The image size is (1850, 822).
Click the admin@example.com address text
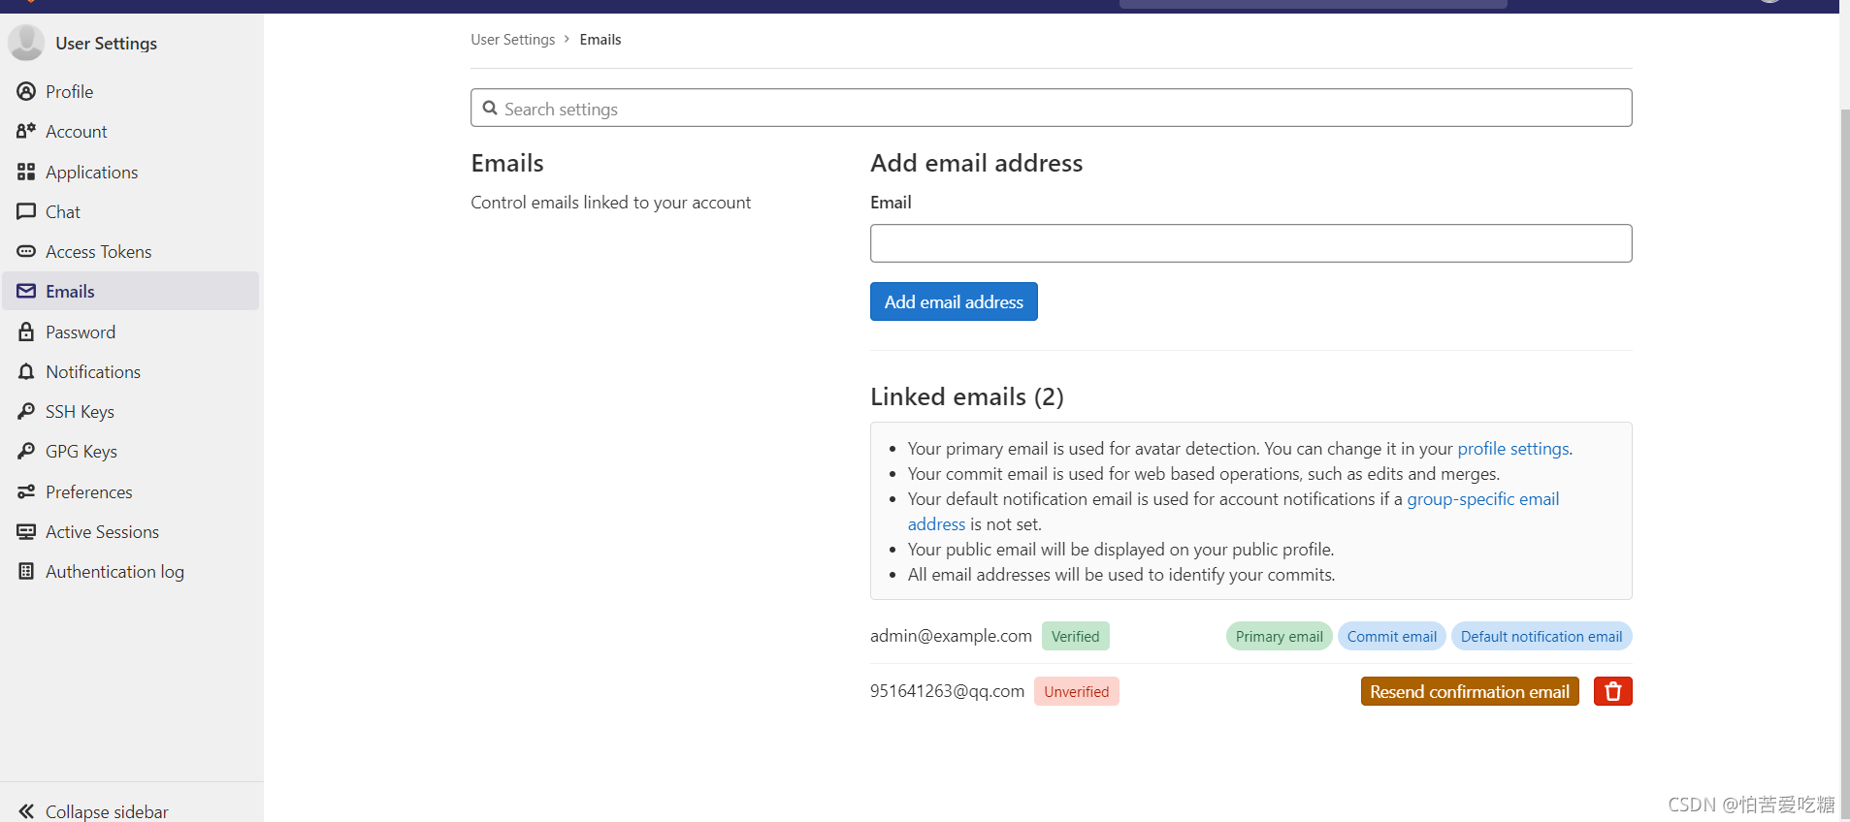[x=951, y=636]
